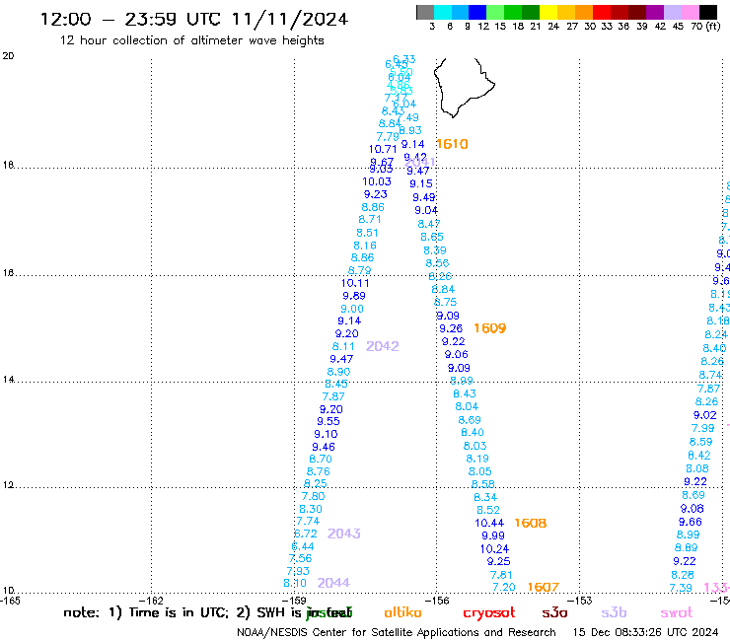Click the orange pass number 1610
730x641 pixels.
[452, 144]
